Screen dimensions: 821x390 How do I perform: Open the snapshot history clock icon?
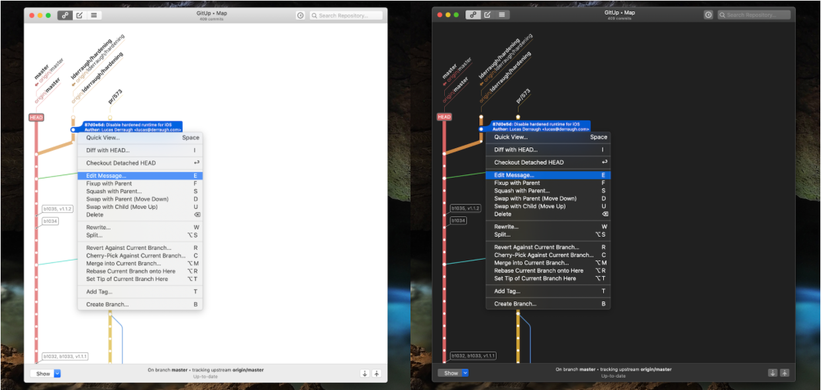pos(300,15)
